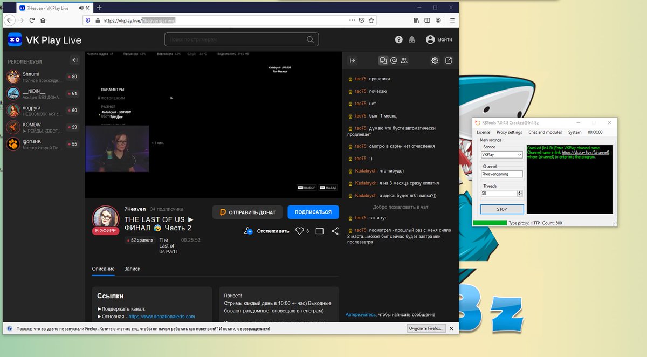Dismiss the Firefox refresh notification
The height and width of the screenshot is (357, 647).
451,328
